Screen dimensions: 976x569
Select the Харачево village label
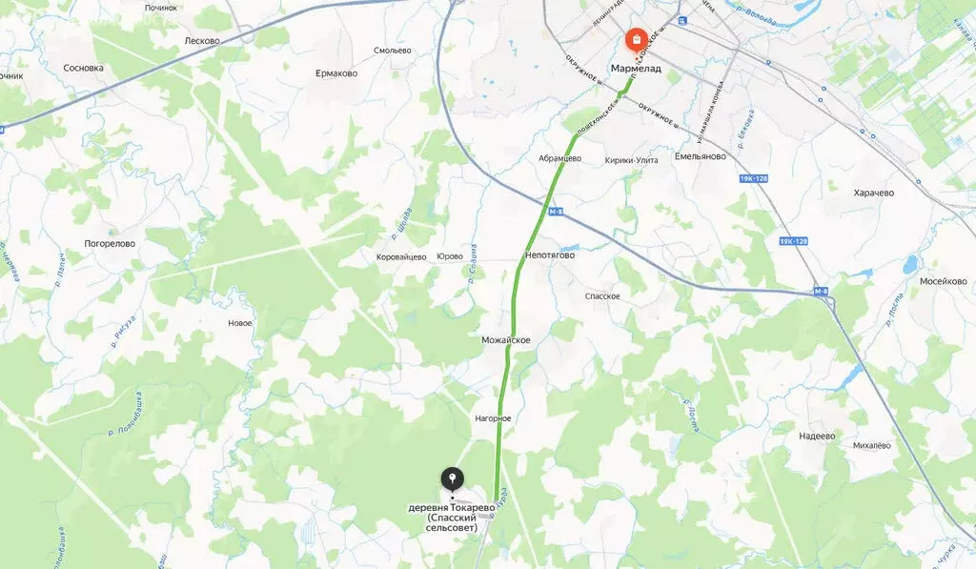coord(874,193)
